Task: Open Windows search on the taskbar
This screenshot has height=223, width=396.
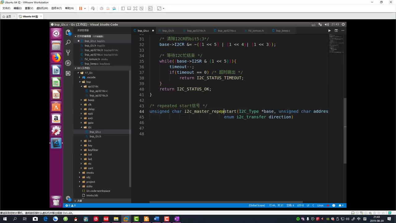Action: (x=15, y=219)
